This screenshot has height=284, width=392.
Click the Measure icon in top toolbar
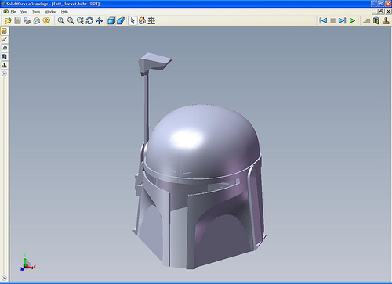[x=367, y=20]
